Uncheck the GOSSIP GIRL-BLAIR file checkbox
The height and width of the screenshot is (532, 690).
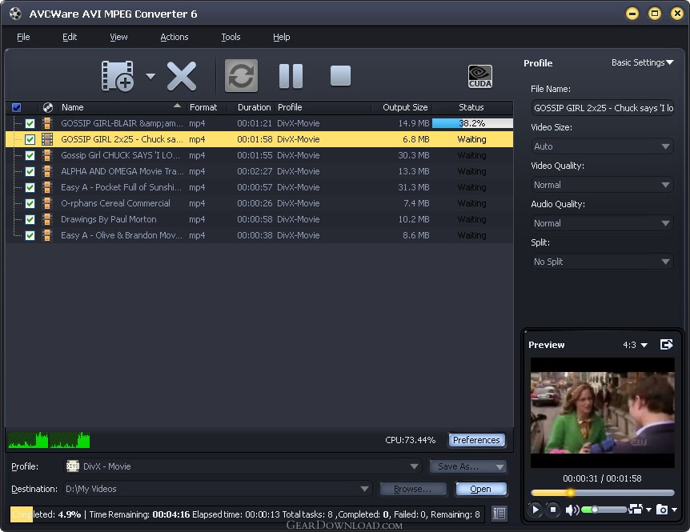pyautogui.click(x=30, y=123)
